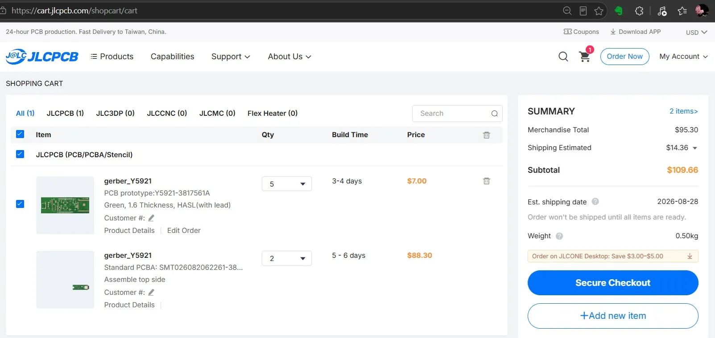Click Edit Order for PCB prototype
Image resolution: width=715 pixels, height=338 pixels.
184,231
